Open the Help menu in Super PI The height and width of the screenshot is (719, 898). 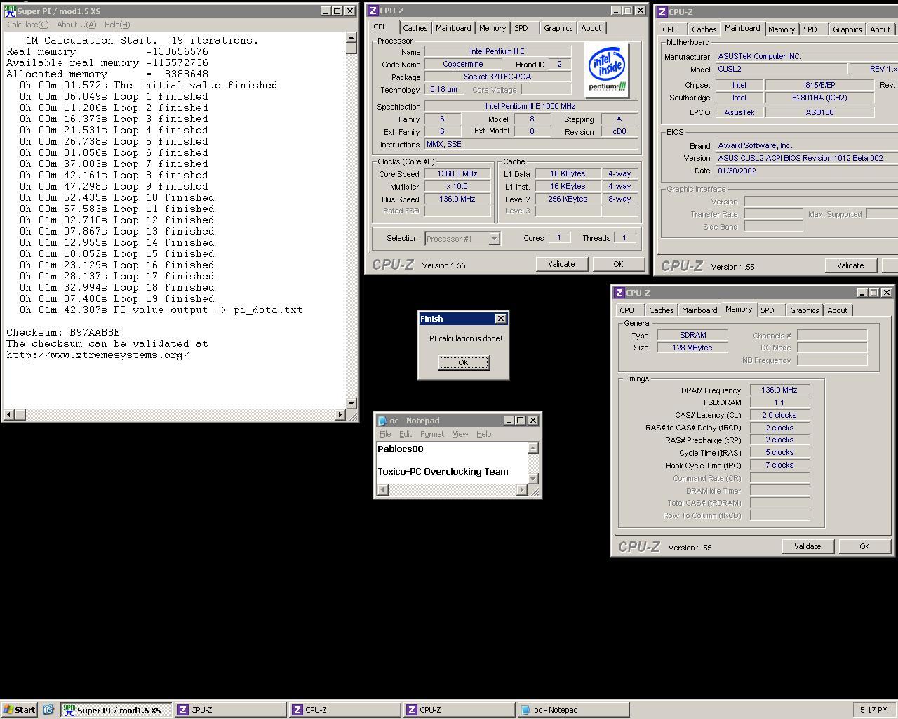click(117, 25)
